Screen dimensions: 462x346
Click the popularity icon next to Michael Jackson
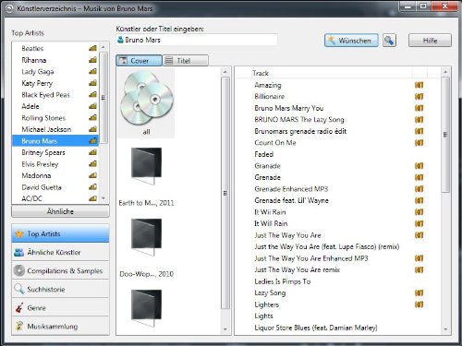[92, 129]
